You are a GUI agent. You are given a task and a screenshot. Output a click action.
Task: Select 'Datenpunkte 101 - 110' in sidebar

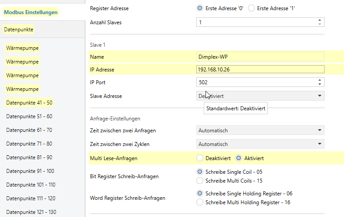click(x=31, y=185)
